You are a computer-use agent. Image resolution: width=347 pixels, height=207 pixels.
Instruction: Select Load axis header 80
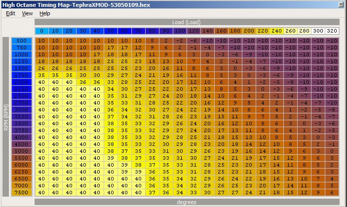[152, 31]
